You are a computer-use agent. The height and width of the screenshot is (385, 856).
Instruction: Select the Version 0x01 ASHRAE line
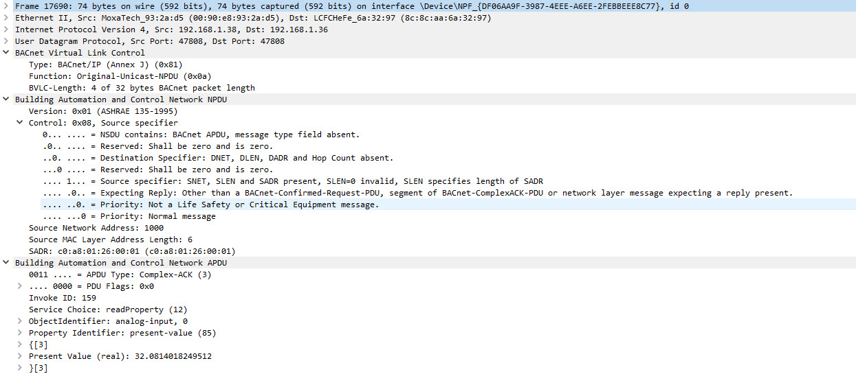point(102,111)
